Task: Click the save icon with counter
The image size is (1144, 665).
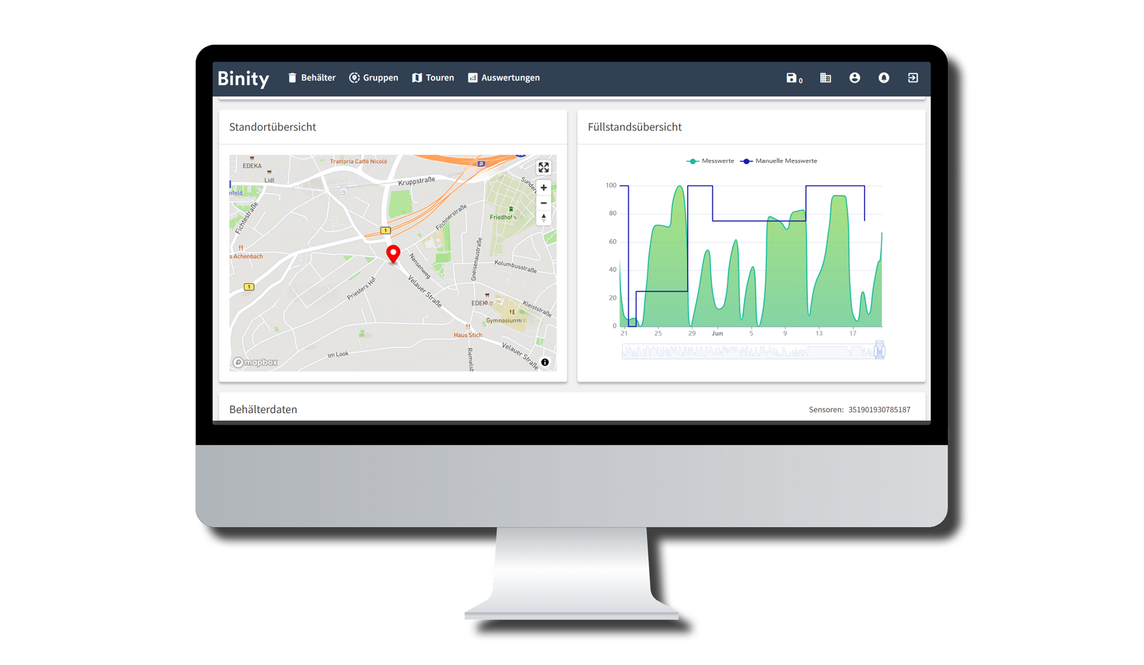Action: pos(792,78)
